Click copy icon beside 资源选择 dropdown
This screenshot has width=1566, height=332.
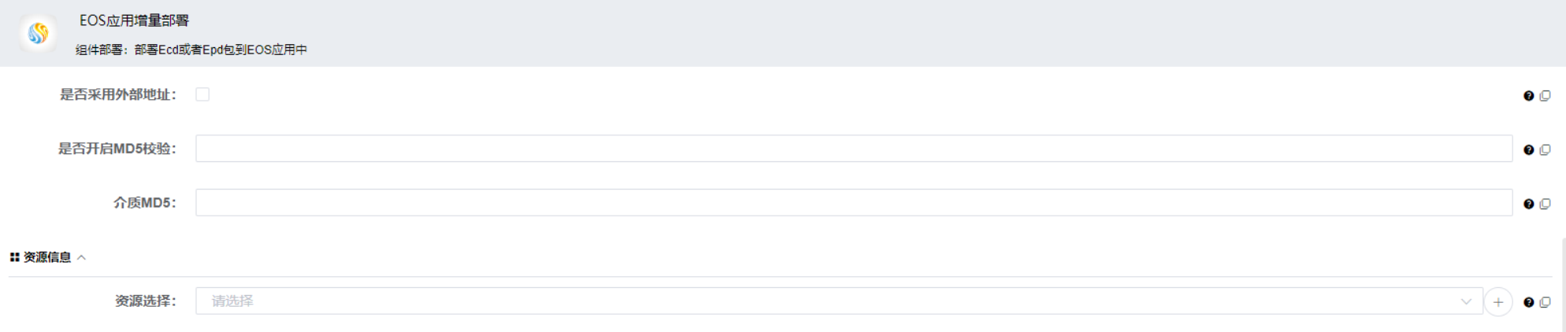point(1545,303)
